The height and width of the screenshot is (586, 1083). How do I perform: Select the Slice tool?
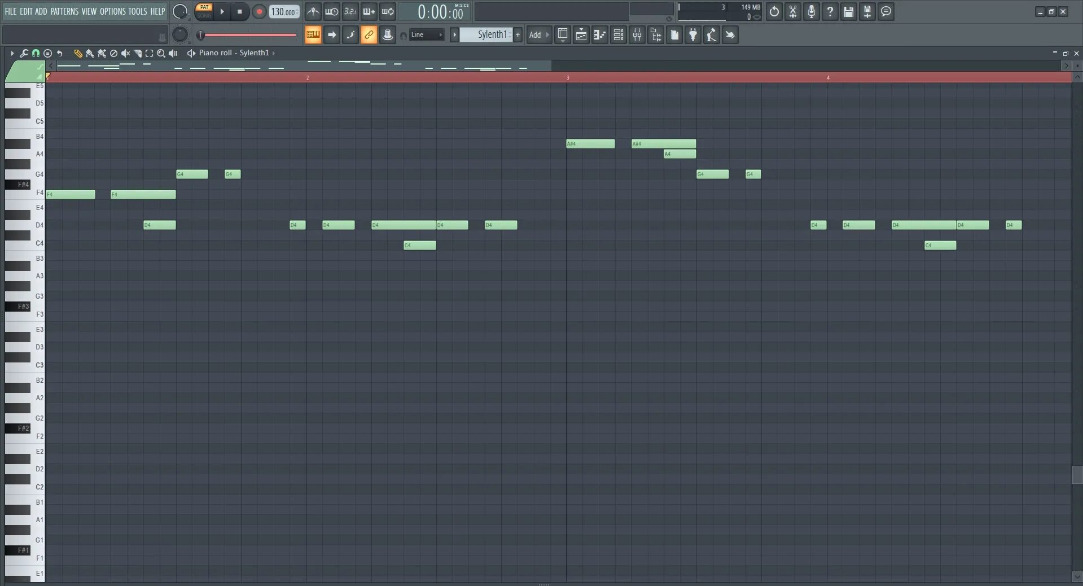tap(137, 53)
